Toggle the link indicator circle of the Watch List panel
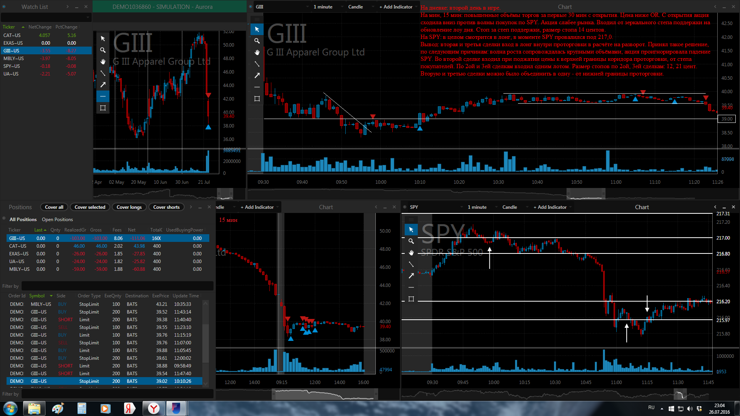740x416 pixels. point(4,7)
